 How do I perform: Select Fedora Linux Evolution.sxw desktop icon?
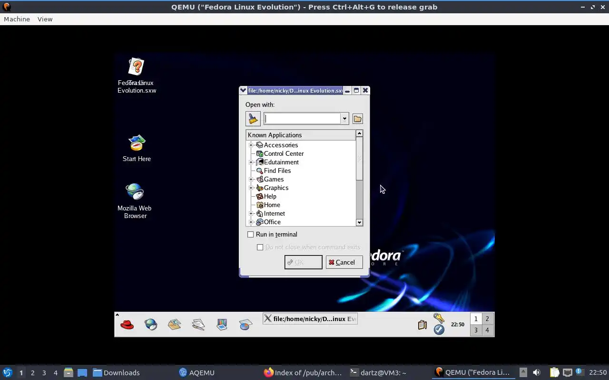(x=137, y=76)
